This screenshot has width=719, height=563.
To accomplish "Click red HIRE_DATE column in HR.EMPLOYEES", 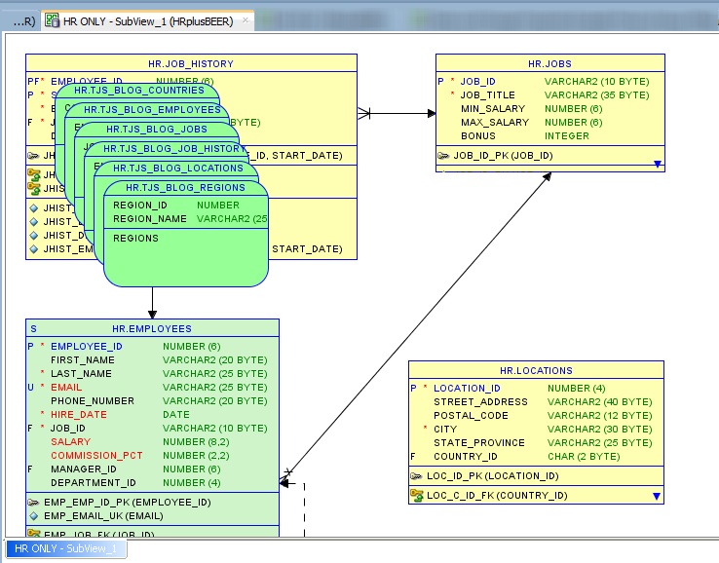I will point(78,414).
